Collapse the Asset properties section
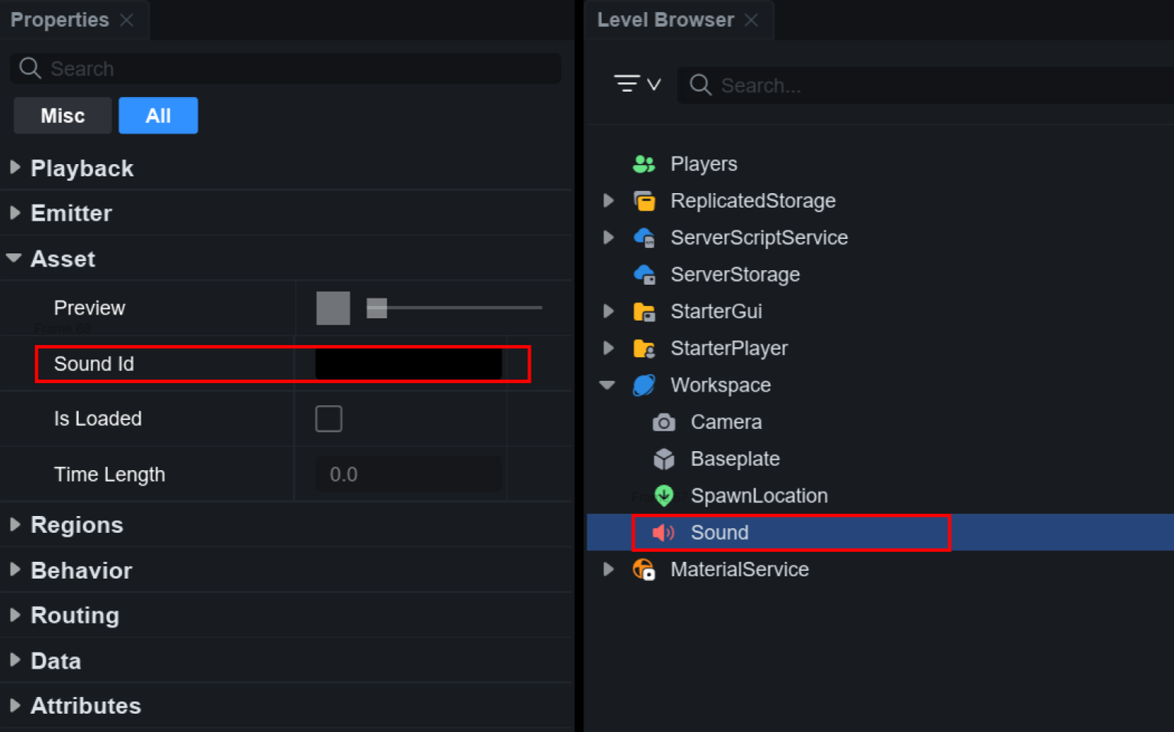The width and height of the screenshot is (1174, 732). [x=14, y=259]
